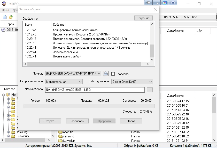
Task: Select log row Запись завершена!
Action: click(x=87, y=52)
